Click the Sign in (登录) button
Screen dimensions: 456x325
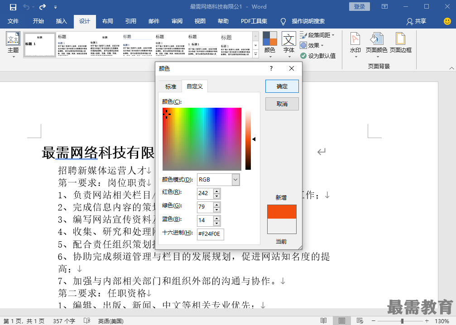click(360, 7)
